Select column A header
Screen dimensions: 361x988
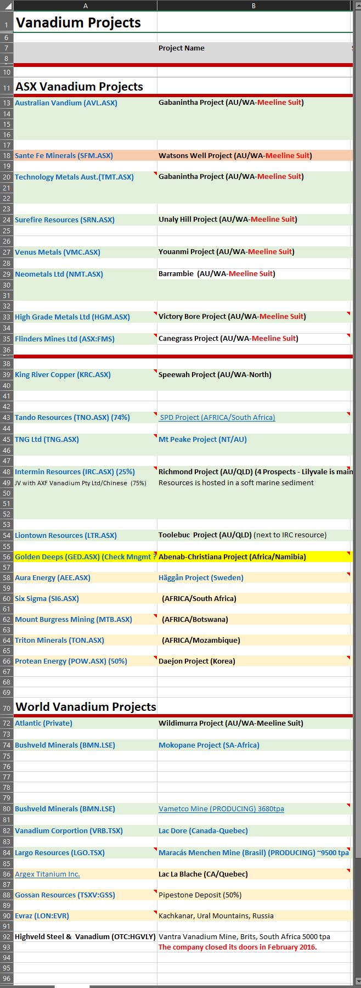coord(85,5)
